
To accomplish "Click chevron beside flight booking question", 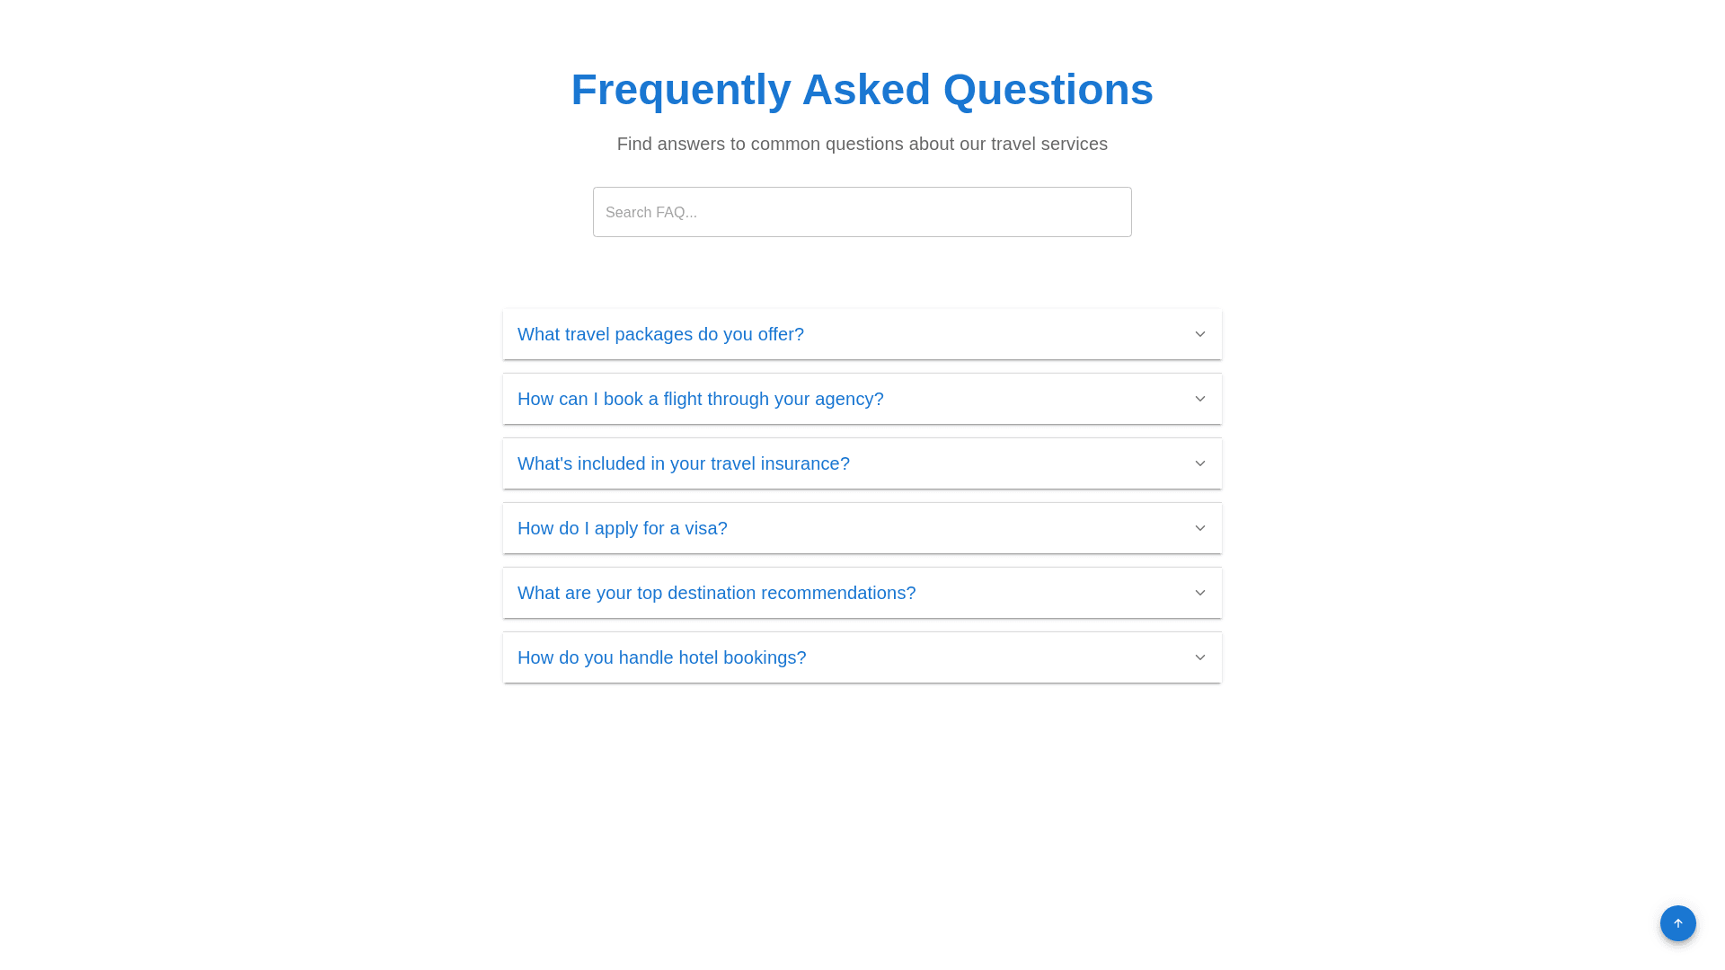I will [1199, 399].
